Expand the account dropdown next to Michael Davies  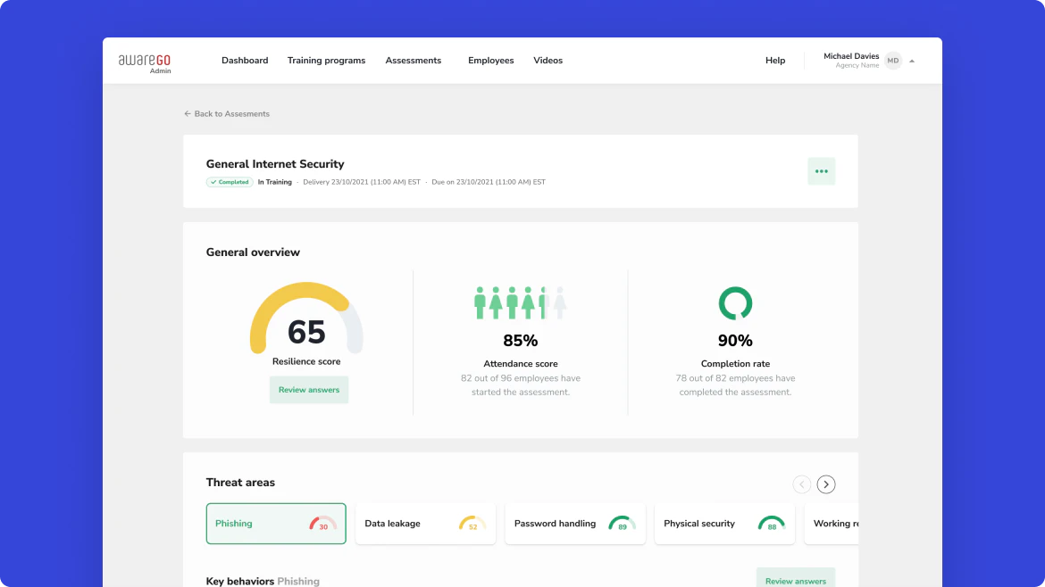tap(912, 60)
